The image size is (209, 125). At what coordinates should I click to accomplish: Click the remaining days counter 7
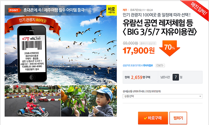(176, 77)
